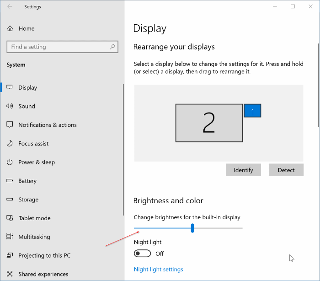Click the Focus assist moon icon
Viewport: 320px width, 281px height.
click(10, 144)
